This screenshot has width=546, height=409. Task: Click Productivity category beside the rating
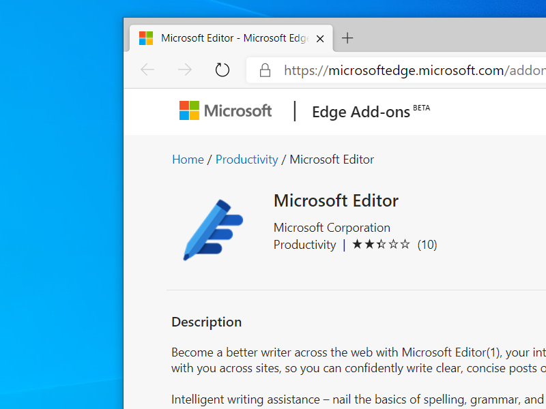tap(304, 245)
